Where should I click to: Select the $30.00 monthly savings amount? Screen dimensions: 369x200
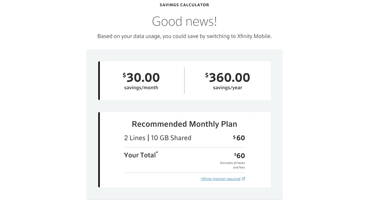(x=141, y=77)
